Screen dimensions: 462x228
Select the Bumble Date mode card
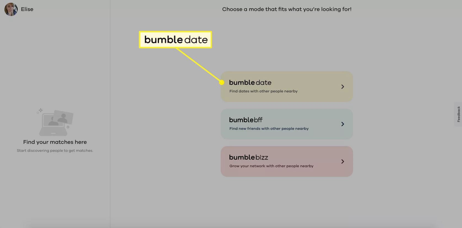[x=287, y=87]
